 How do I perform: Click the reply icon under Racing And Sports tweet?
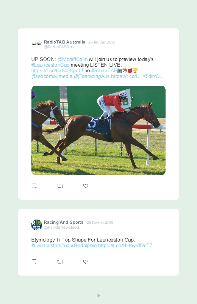34,262
